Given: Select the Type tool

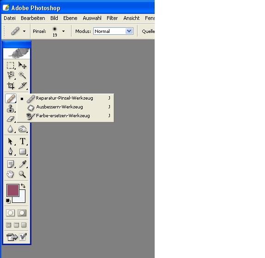Looking at the screenshot, I should [22, 141].
